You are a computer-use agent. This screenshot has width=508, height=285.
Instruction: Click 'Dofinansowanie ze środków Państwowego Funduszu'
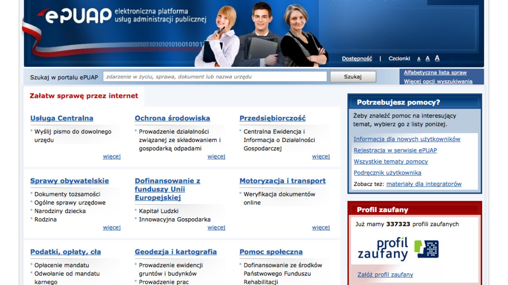(283, 273)
